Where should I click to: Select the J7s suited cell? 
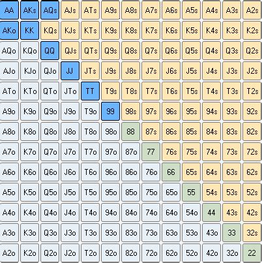pyautogui.click(x=151, y=70)
